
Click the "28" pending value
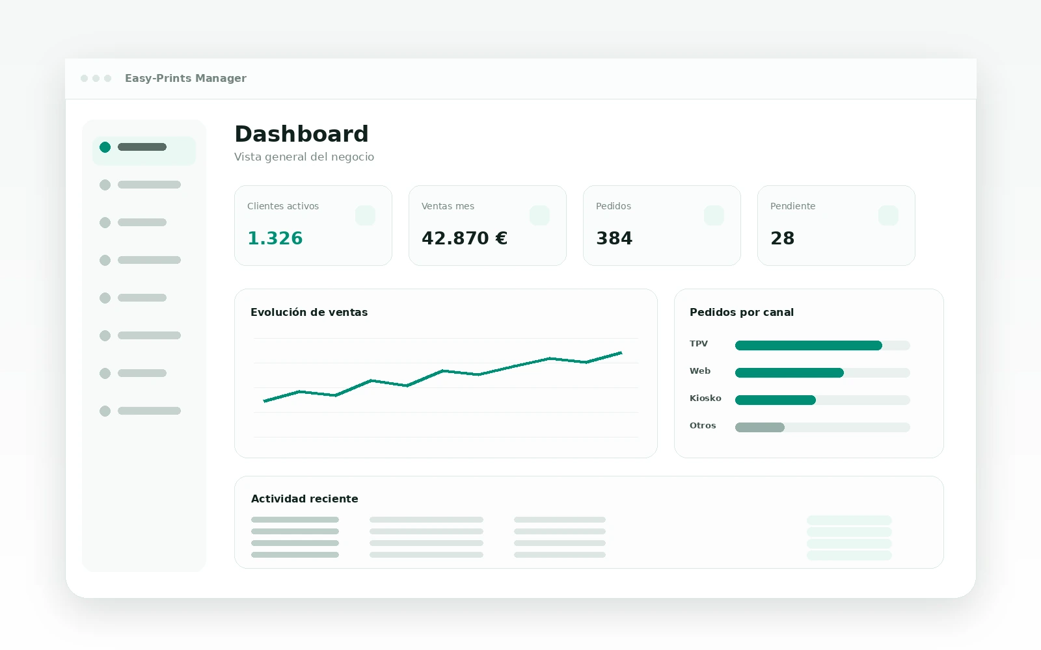(783, 239)
